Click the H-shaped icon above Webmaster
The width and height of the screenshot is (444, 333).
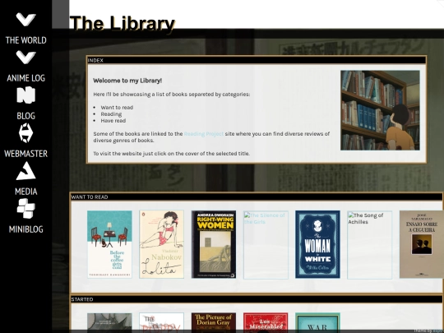(25, 132)
